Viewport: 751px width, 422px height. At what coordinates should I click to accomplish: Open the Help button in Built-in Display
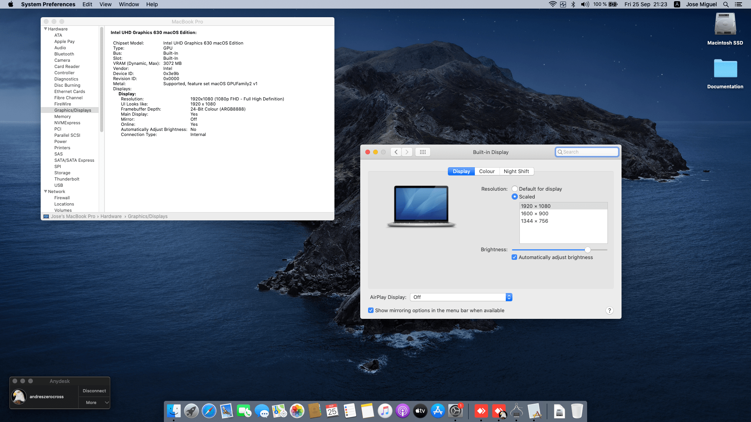point(609,311)
